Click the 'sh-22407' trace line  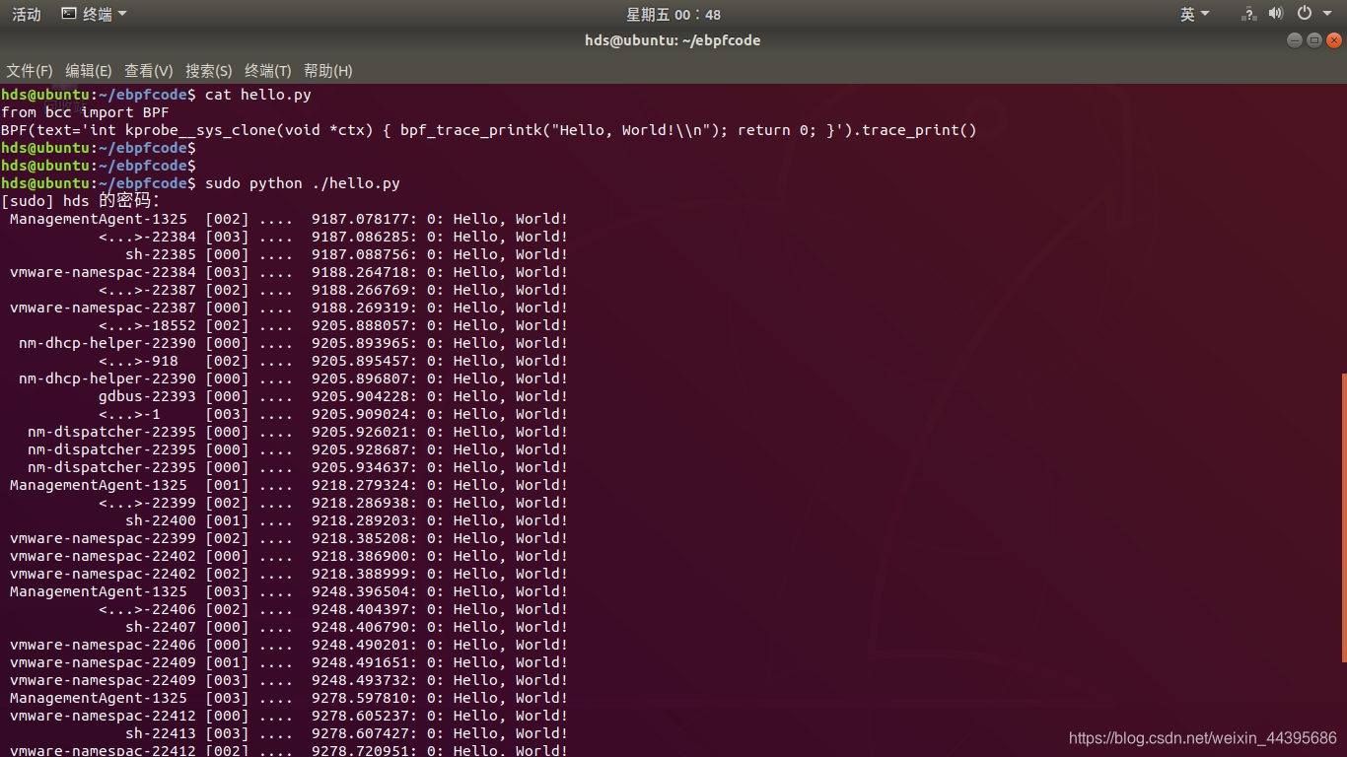[346, 627]
